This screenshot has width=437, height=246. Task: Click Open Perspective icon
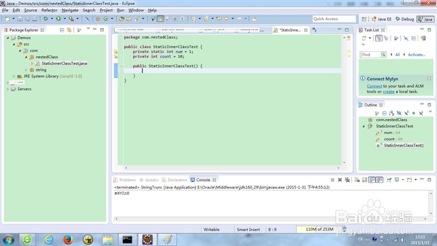(x=364, y=19)
